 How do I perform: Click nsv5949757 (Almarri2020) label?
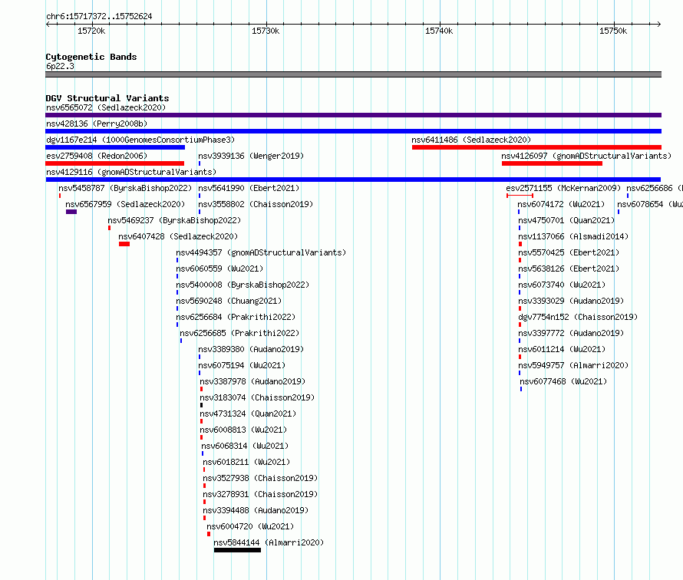(x=573, y=365)
